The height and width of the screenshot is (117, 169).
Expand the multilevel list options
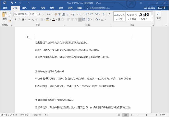pos(83,14)
